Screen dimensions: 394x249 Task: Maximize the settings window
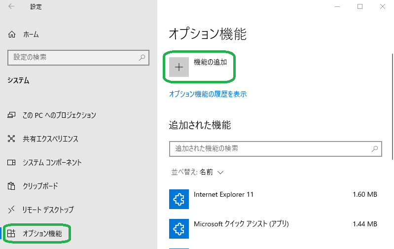(360, 6)
